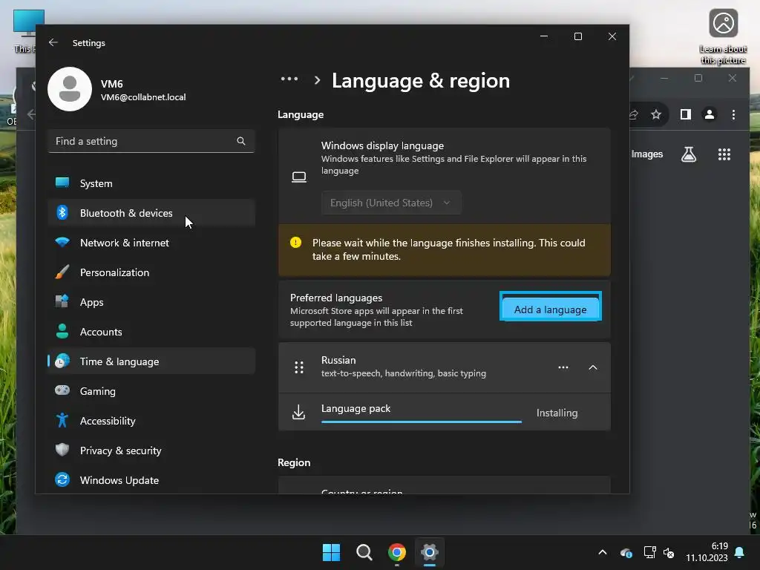Click the yellow warning icon in the install notice
This screenshot has height=570, width=760.
pos(295,243)
